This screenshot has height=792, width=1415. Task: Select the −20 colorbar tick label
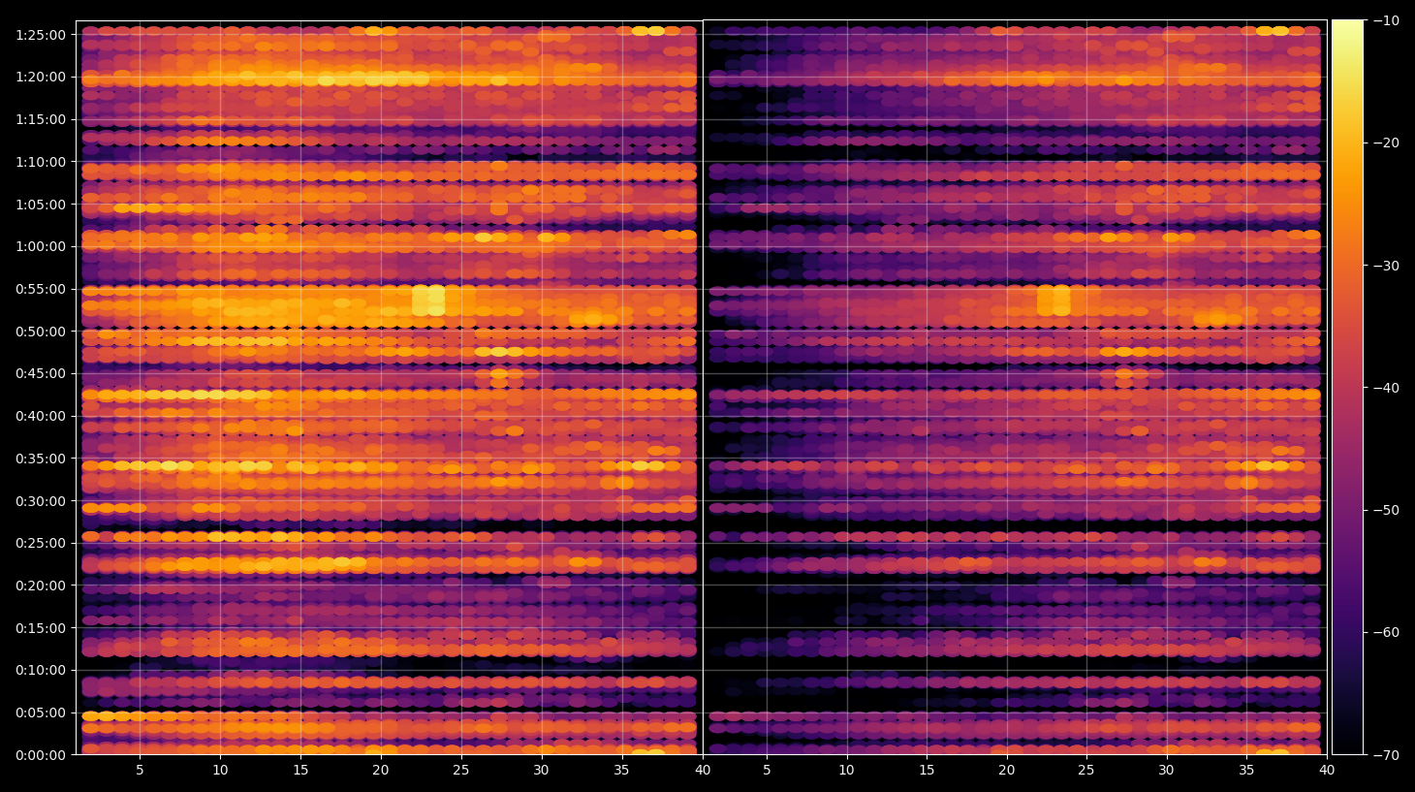click(1386, 143)
